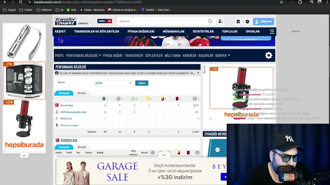The image size is (330, 185).
Task: Open the Haberler tab
Action: 189,55
